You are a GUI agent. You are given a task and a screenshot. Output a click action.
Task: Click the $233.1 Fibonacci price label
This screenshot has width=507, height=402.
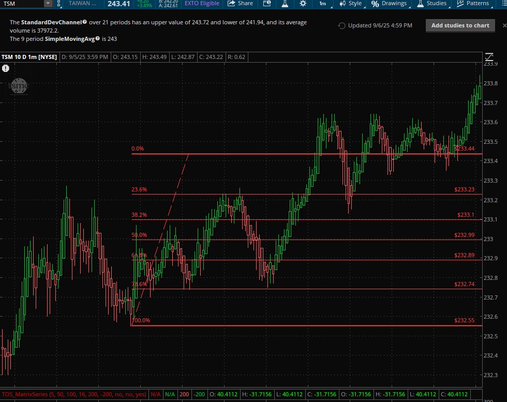point(466,215)
